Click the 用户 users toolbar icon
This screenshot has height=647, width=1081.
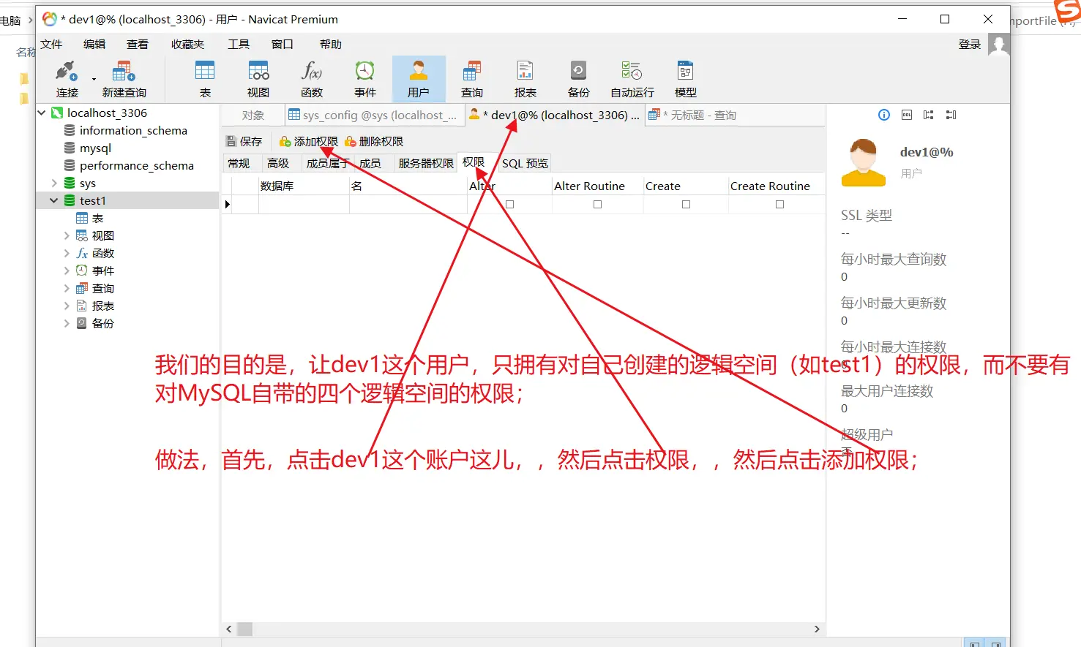point(419,79)
